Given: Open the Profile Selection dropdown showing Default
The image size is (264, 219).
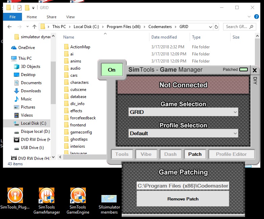Looking at the screenshot, I should [x=183, y=133].
